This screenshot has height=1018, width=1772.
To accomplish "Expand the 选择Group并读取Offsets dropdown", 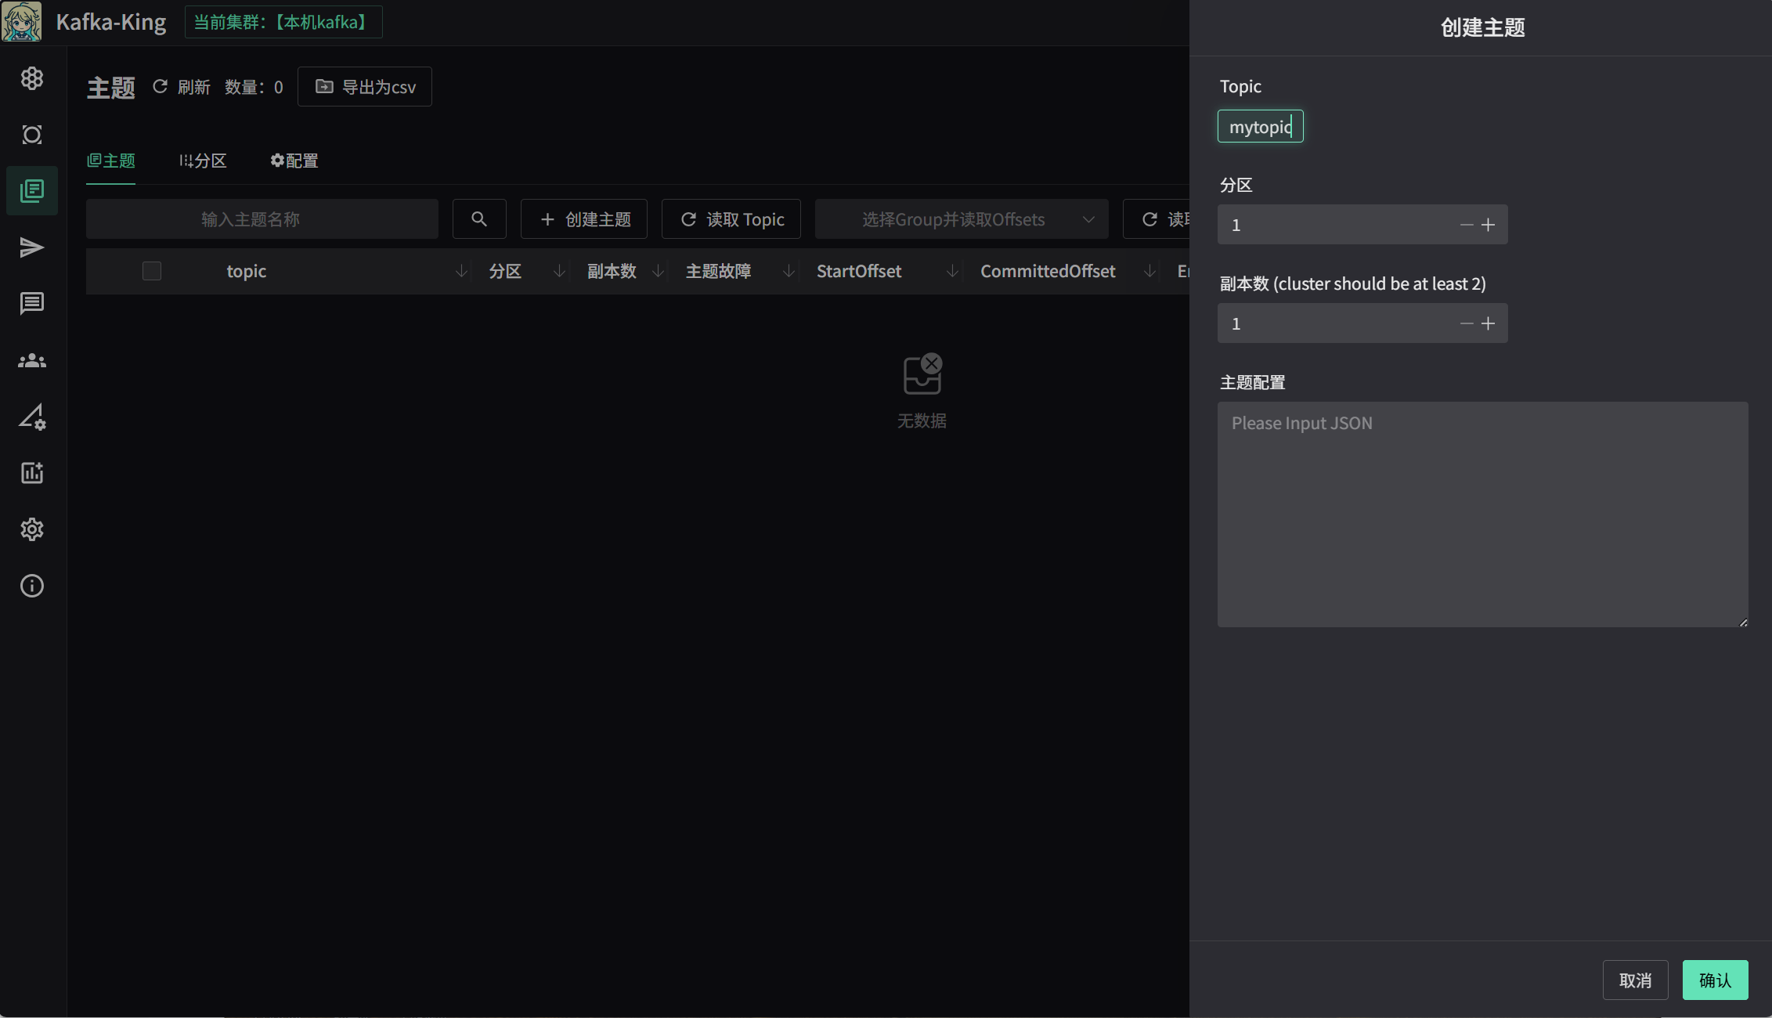I will (x=962, y=219).
